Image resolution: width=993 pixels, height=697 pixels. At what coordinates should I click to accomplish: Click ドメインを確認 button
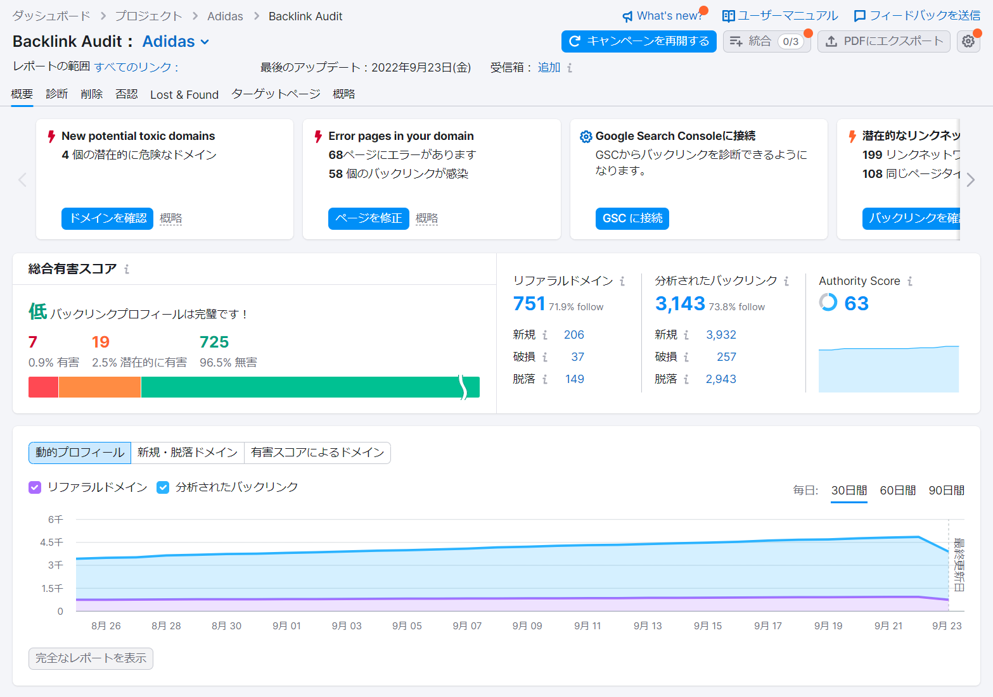tap(108, 218)
